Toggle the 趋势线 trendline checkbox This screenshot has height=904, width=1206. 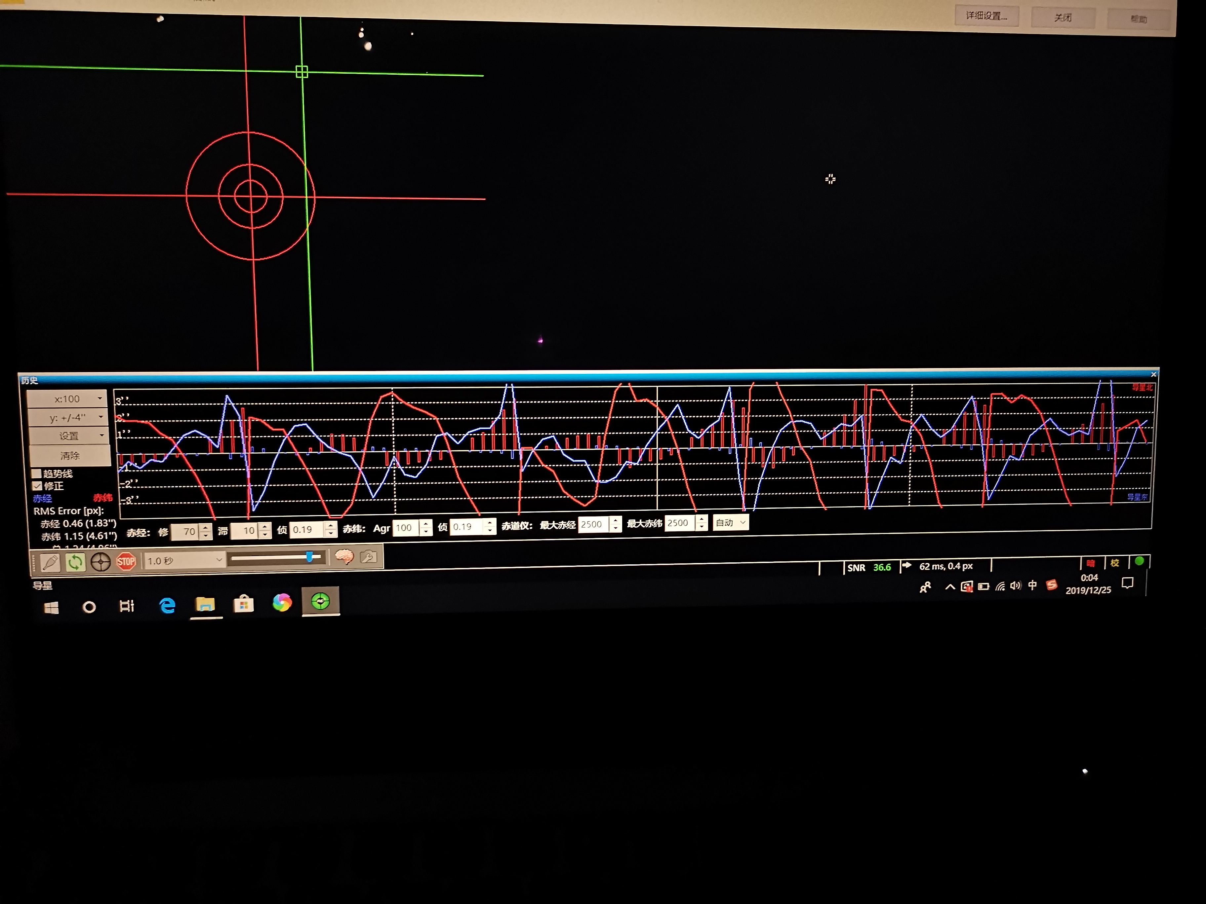(37, 473)
